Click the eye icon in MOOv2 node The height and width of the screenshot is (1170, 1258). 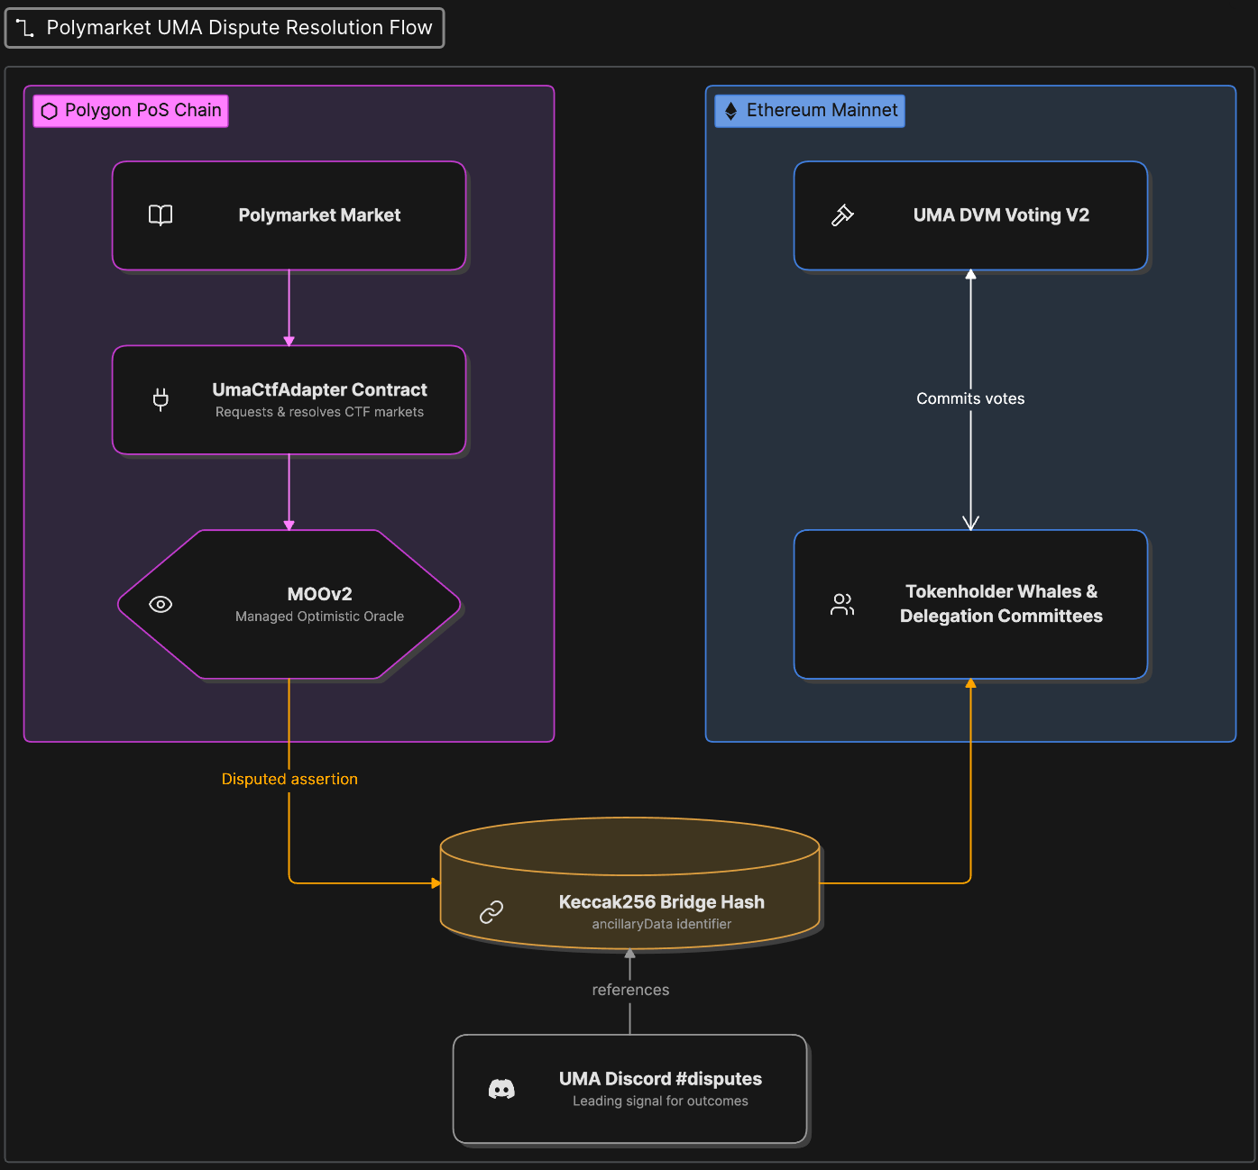(x=161, y=604)
